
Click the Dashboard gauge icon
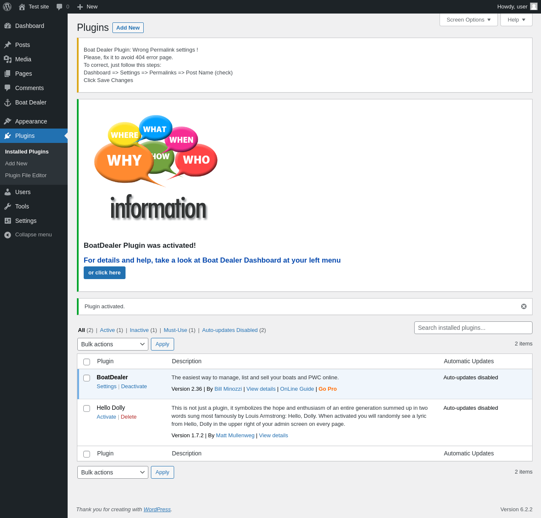pos(8,26)
